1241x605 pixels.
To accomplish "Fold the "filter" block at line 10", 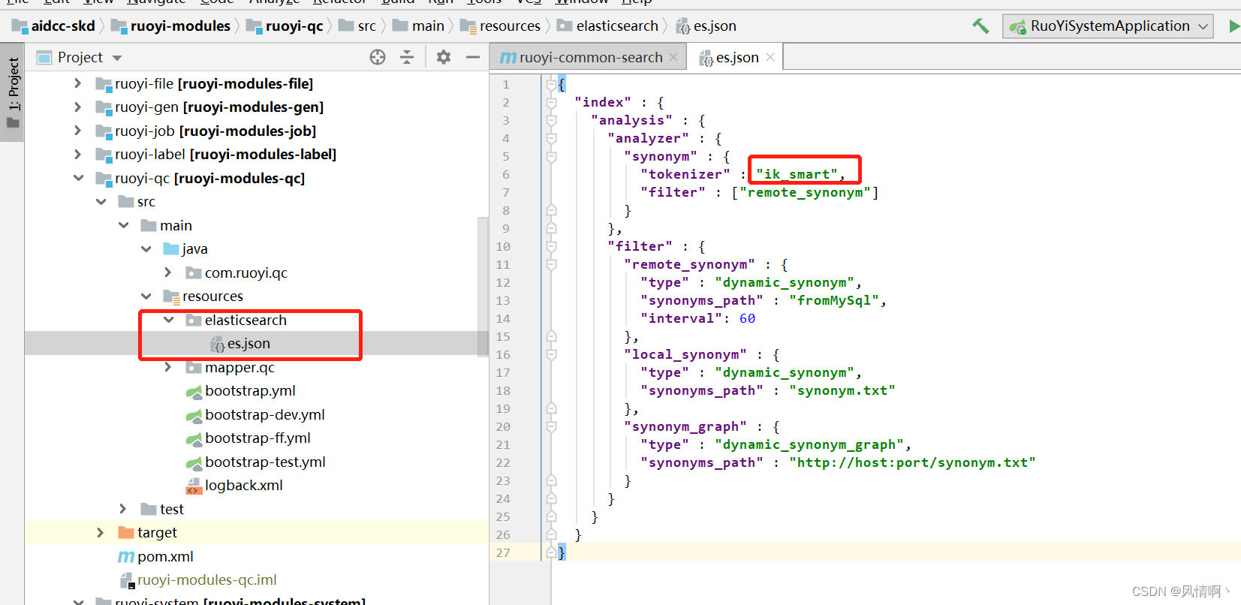I will point(551,246).
